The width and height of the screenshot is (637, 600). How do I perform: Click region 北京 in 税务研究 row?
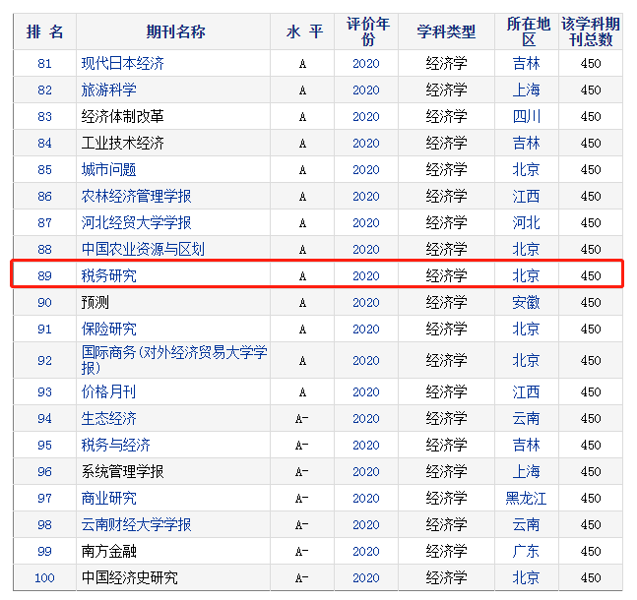click(x=526, y=275)
